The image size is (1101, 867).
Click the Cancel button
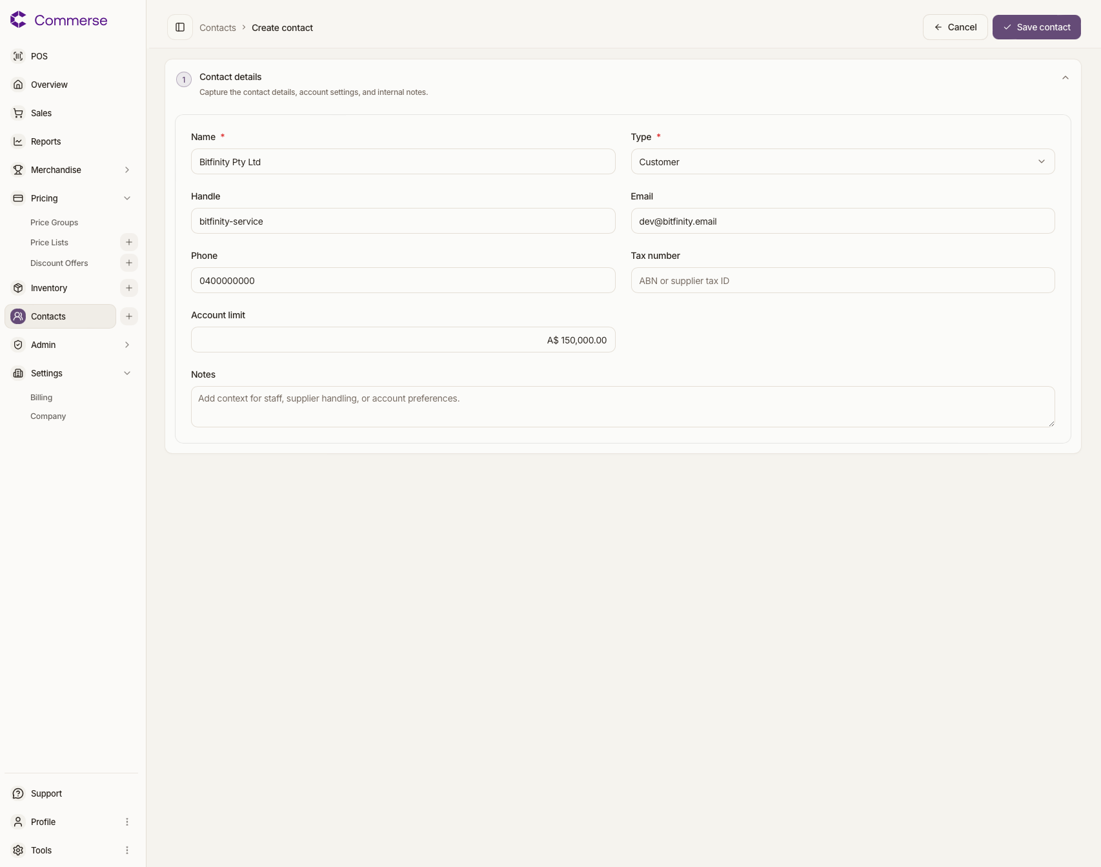[x=955, y=27]
